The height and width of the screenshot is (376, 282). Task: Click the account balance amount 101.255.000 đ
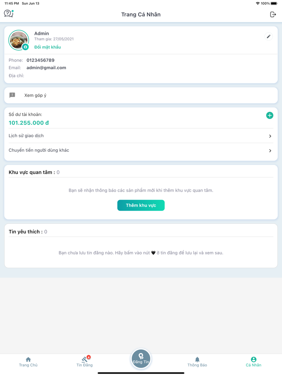(x=29, y=123)
